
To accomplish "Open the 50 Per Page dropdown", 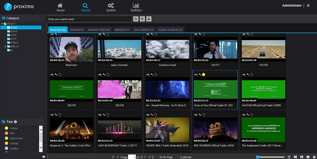I will click(167, 157).
